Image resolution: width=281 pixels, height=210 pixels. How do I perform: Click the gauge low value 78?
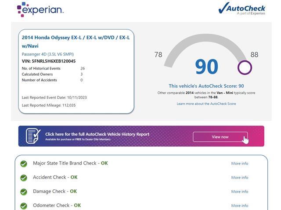158,55
